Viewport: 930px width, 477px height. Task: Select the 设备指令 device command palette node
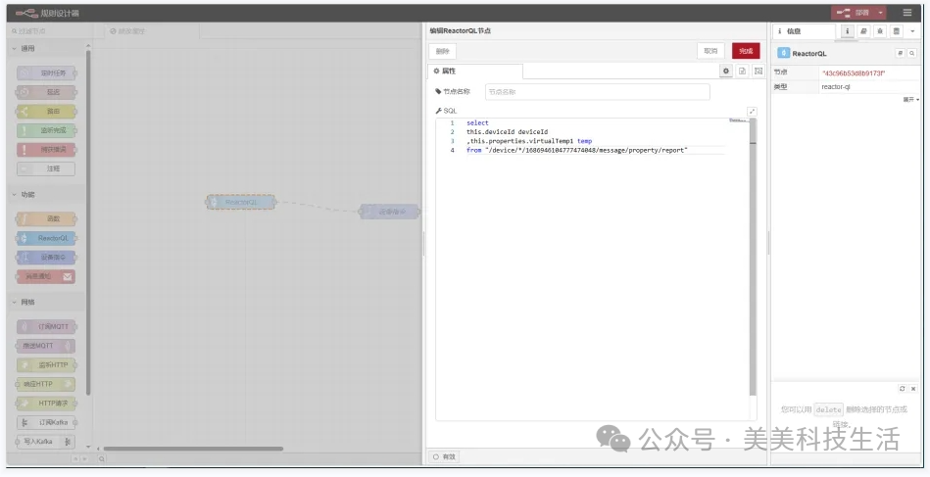46,258
